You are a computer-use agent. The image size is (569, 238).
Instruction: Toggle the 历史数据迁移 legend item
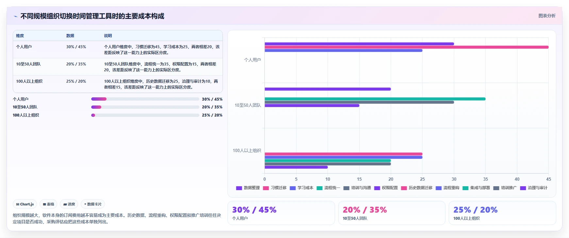pos(417,188)
